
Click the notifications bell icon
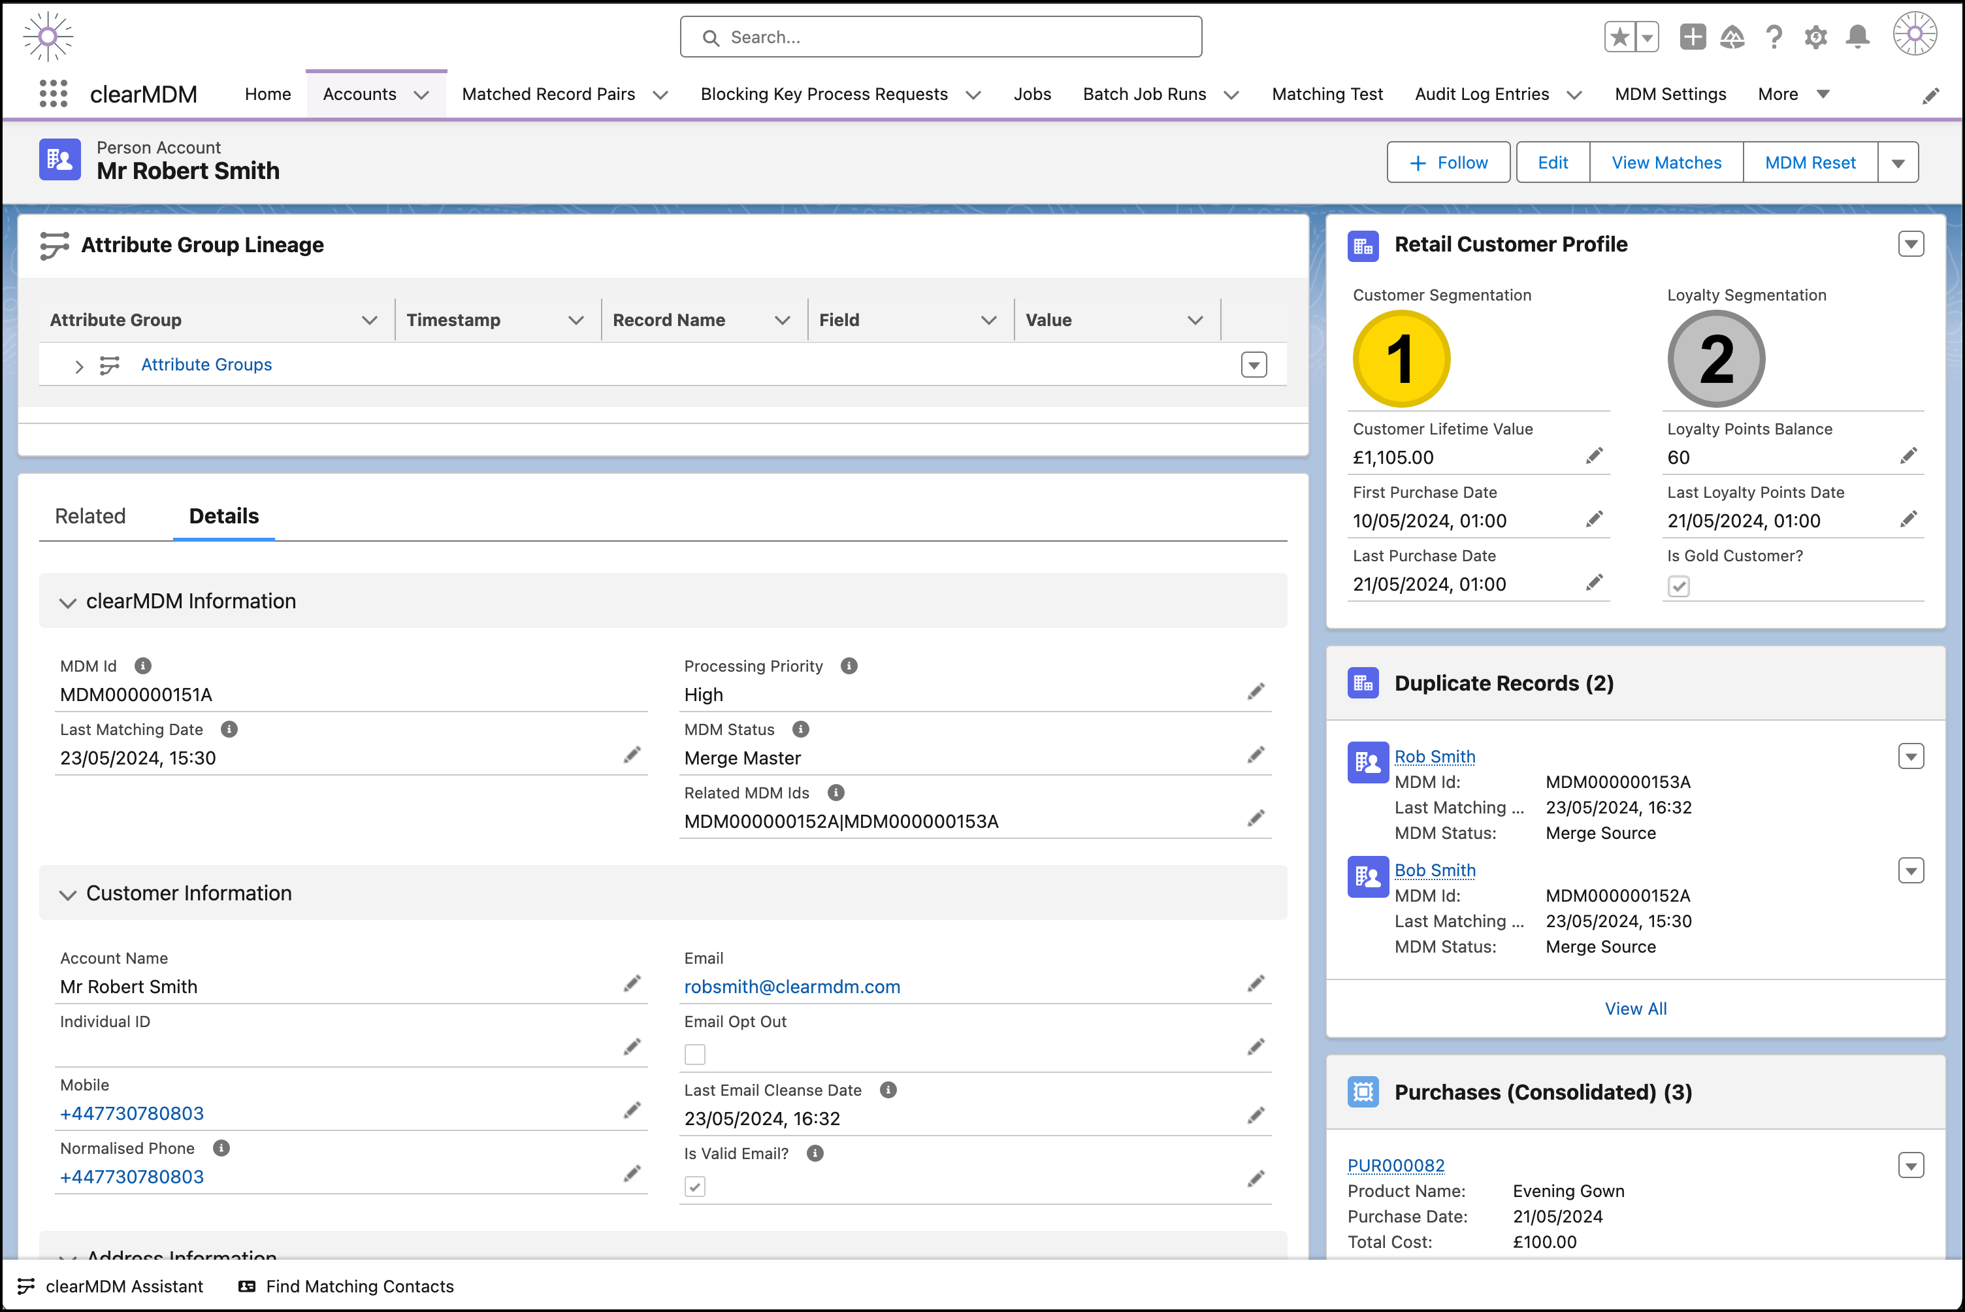pyautogui.click(x=1857, y=37)
